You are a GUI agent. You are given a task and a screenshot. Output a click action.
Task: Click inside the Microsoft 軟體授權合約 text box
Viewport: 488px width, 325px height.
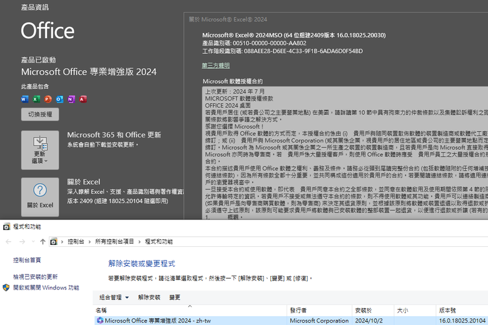(345, 153)
